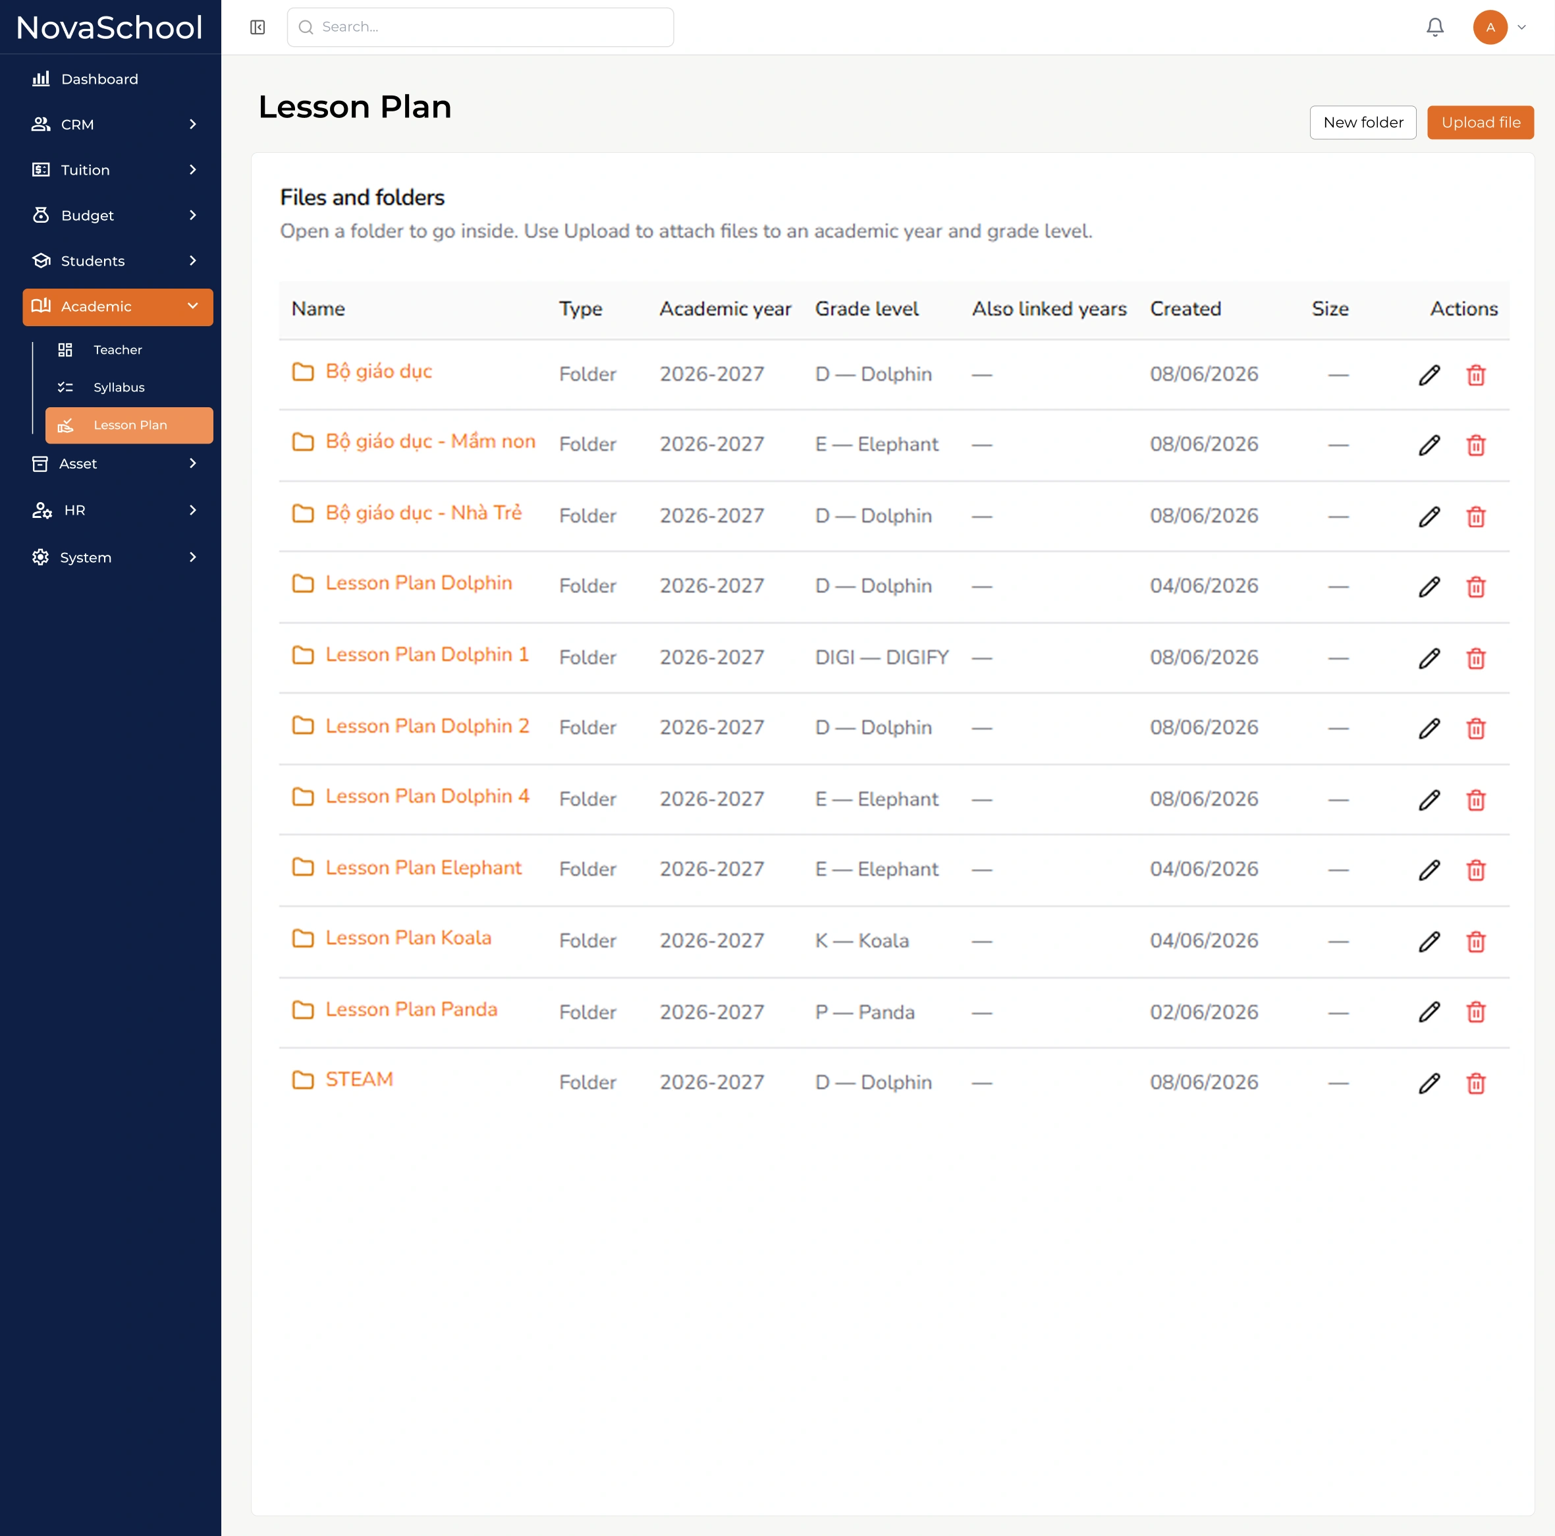Delete the Lesson Plan Dolphin row
1555x1536 pixels.
(1475, 587)
